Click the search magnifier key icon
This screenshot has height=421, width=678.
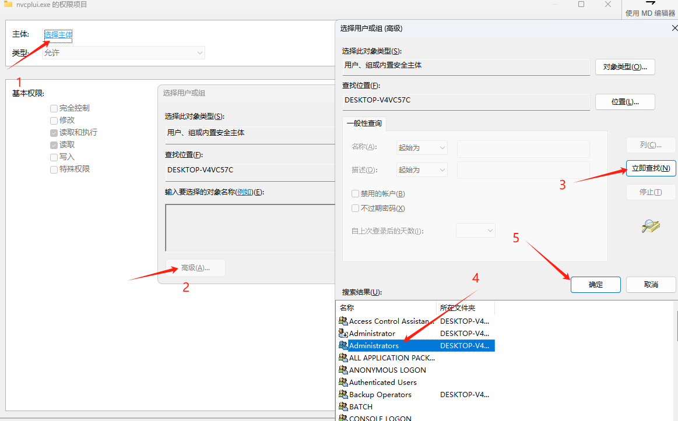651,226
